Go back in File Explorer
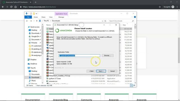This screenshot has height=101, width=180. click(27, 21)
